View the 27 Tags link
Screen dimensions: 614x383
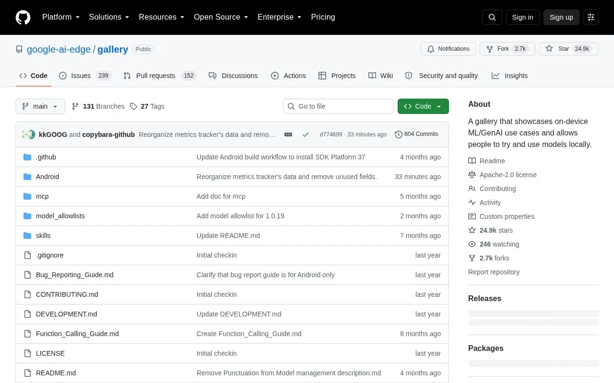147,106
